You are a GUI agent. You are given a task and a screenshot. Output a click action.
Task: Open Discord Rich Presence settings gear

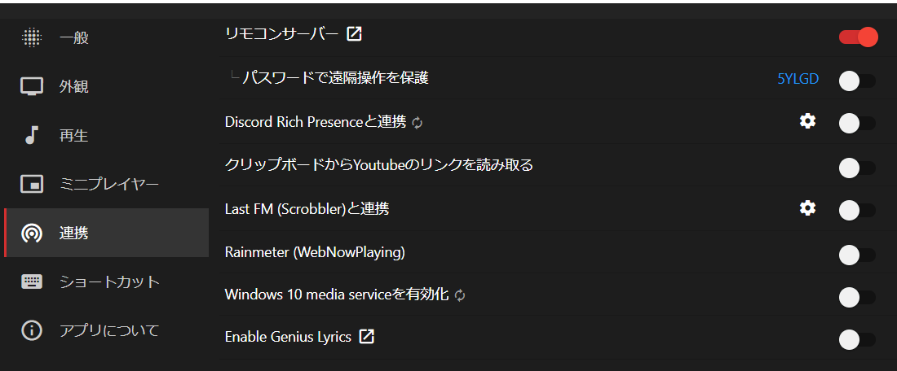(x=807, y=121)
